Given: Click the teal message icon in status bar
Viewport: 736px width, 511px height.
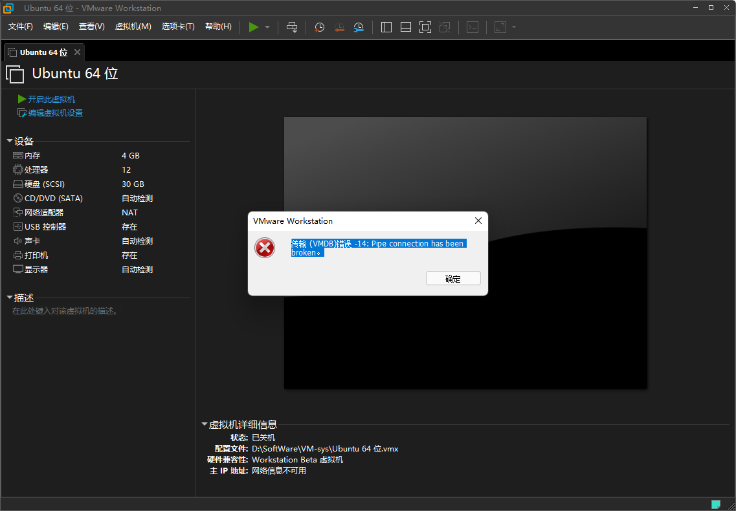Looking at the screenshot, I should [x=716, y=505].
